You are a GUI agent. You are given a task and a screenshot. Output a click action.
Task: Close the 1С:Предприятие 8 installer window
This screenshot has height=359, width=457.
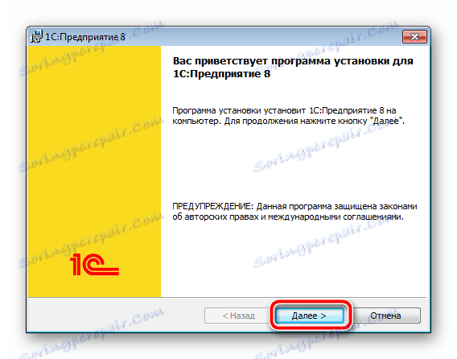[414, 36]
